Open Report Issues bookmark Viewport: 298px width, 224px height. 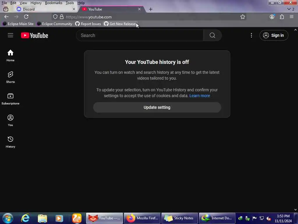click(88, 24)
